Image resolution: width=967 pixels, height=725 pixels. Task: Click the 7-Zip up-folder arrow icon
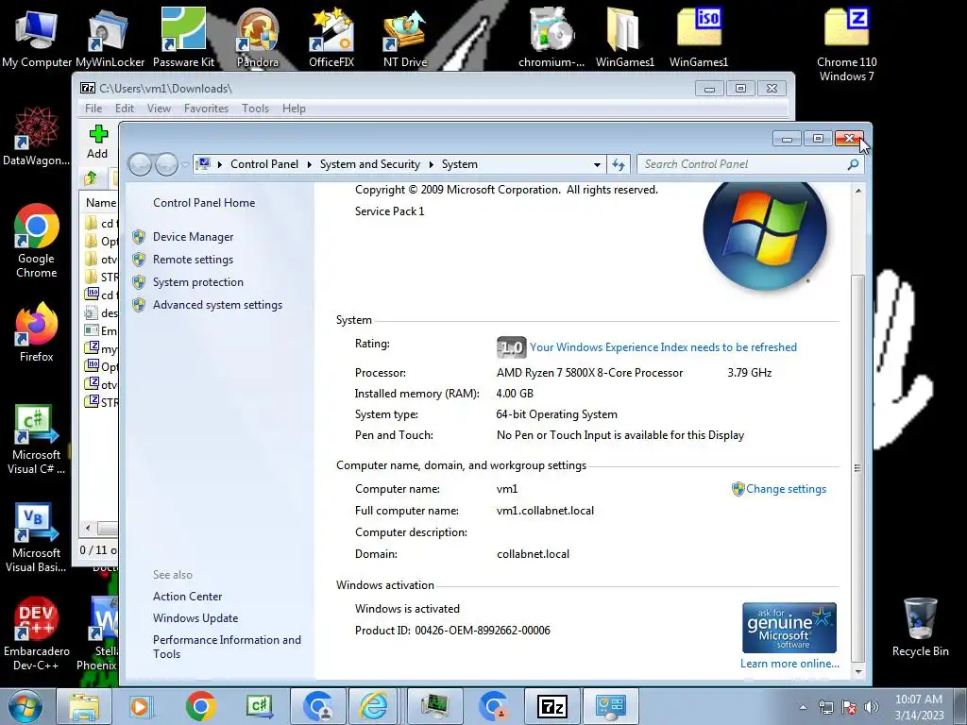pyautogui.click(x=91, y=178)
